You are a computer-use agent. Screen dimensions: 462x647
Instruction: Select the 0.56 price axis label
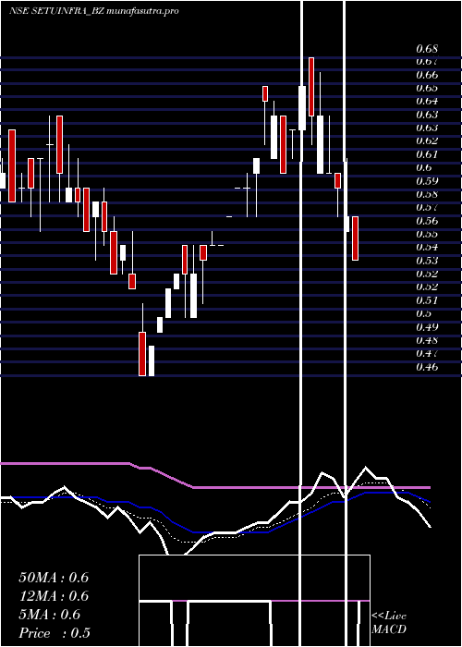[x=427, y=221]
